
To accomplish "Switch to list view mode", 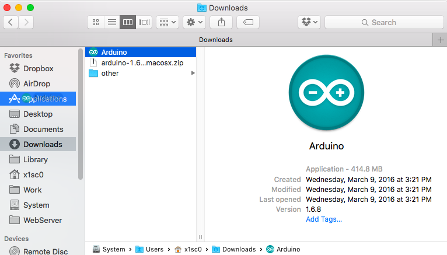I will 111,22.
